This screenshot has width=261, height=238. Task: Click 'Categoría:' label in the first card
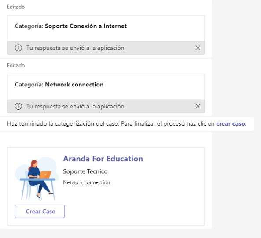coord(29,26)
